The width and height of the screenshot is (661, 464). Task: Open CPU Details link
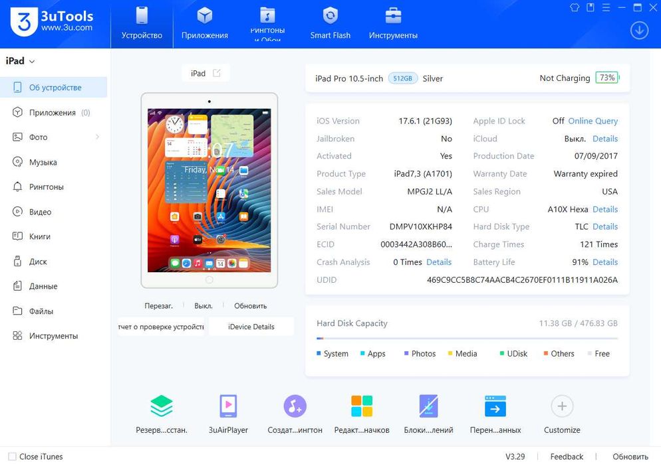[x=605, y=210]
